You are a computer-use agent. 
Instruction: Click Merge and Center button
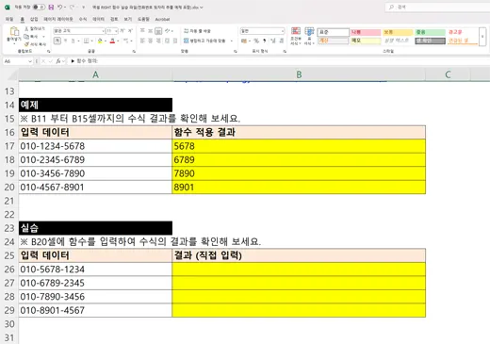[x=204, y=41]
